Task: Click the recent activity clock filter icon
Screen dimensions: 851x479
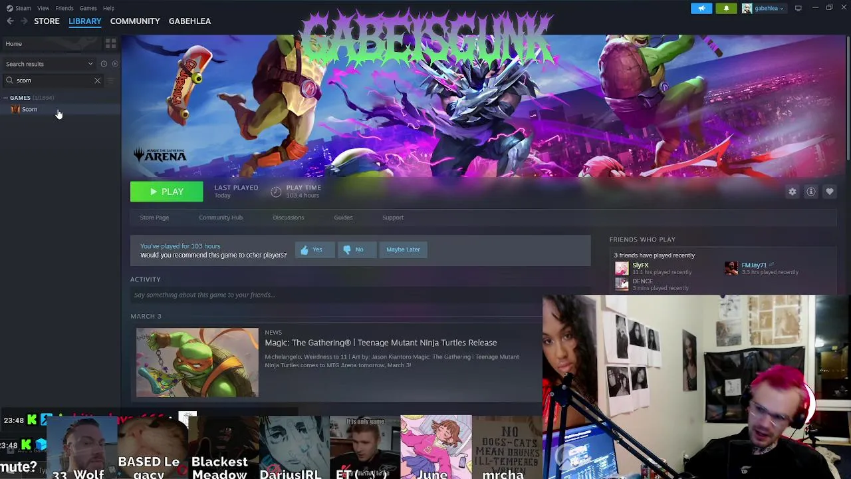Action: point(104,64)
